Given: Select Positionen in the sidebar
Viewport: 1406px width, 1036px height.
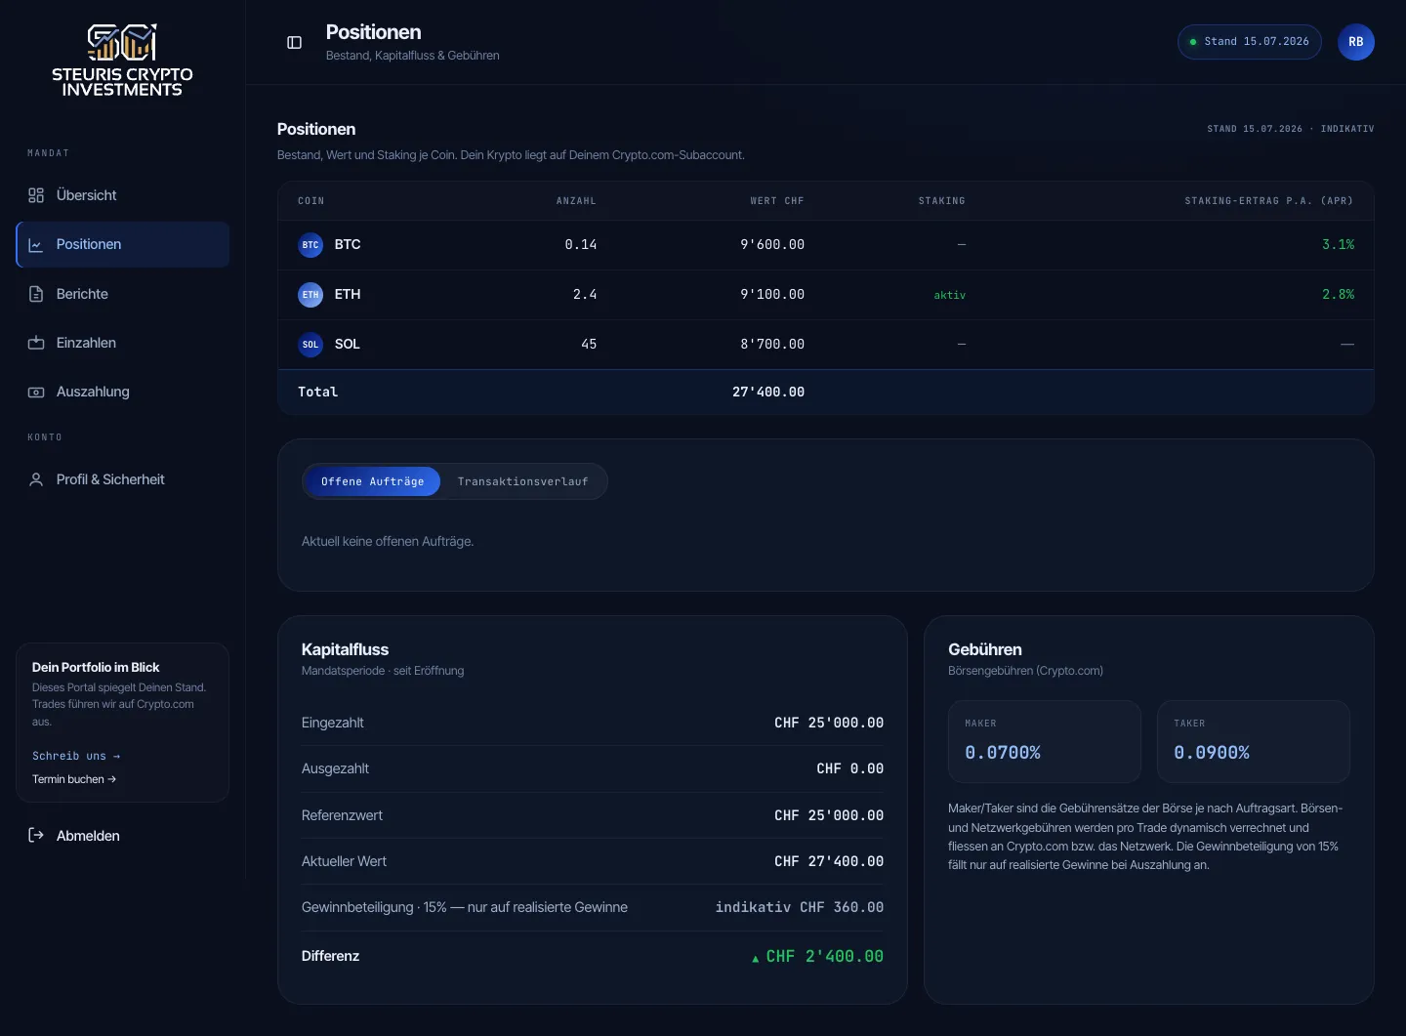Looking at the screenshot, I should [x=123, y=244].
